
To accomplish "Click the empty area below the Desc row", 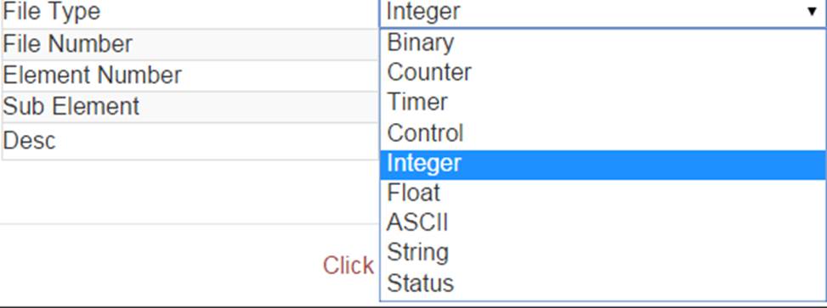I will pos(190,191).
